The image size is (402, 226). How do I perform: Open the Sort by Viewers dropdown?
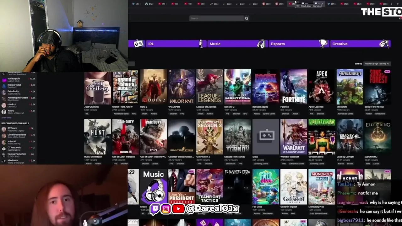tap(377, 64)
